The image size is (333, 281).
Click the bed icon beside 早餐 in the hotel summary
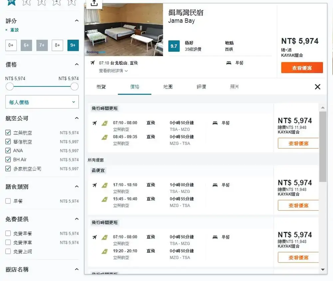point(229,63)
